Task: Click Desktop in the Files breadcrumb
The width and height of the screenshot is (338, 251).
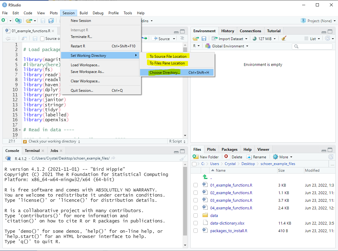Action: [248, 164]
